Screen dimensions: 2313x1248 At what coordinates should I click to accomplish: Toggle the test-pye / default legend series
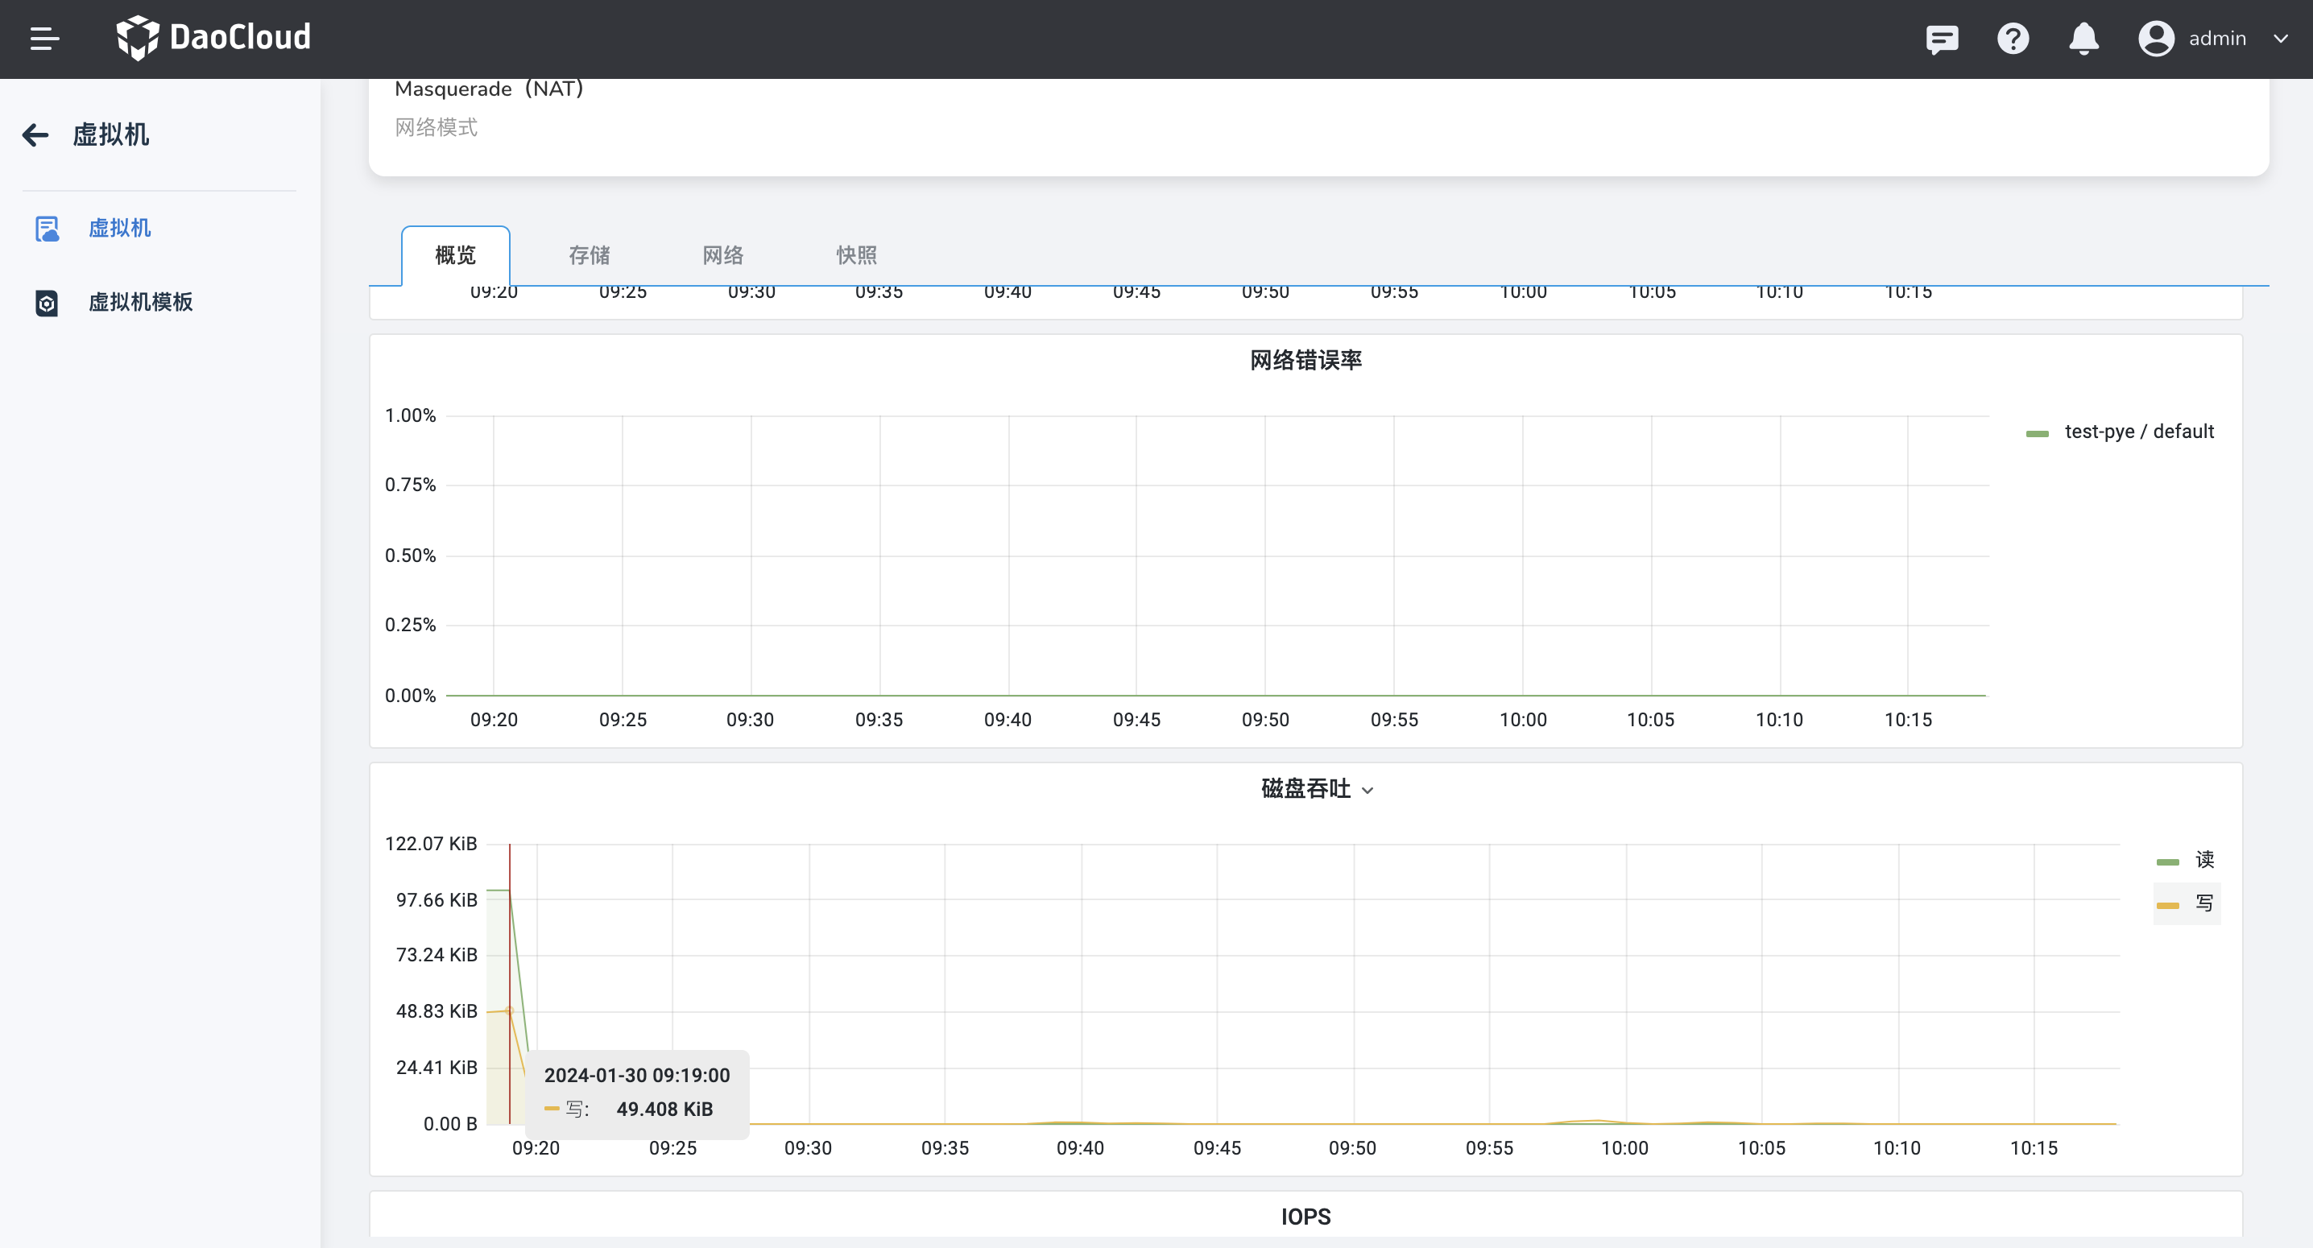[2138, 432]
